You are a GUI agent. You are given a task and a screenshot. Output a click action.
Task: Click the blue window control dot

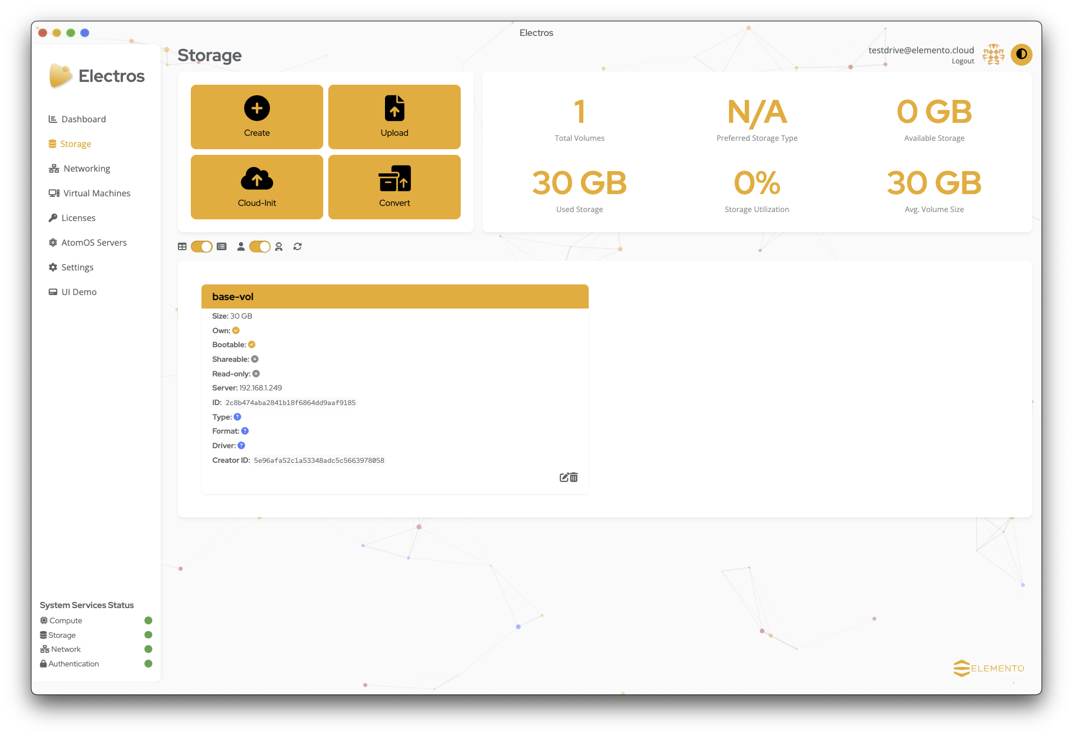click(x=85, y=33)
